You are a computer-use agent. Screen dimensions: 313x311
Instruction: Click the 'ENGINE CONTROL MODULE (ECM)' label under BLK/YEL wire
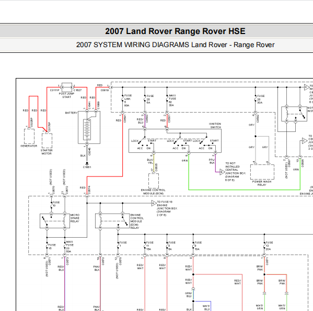click(x=153, y=192)
